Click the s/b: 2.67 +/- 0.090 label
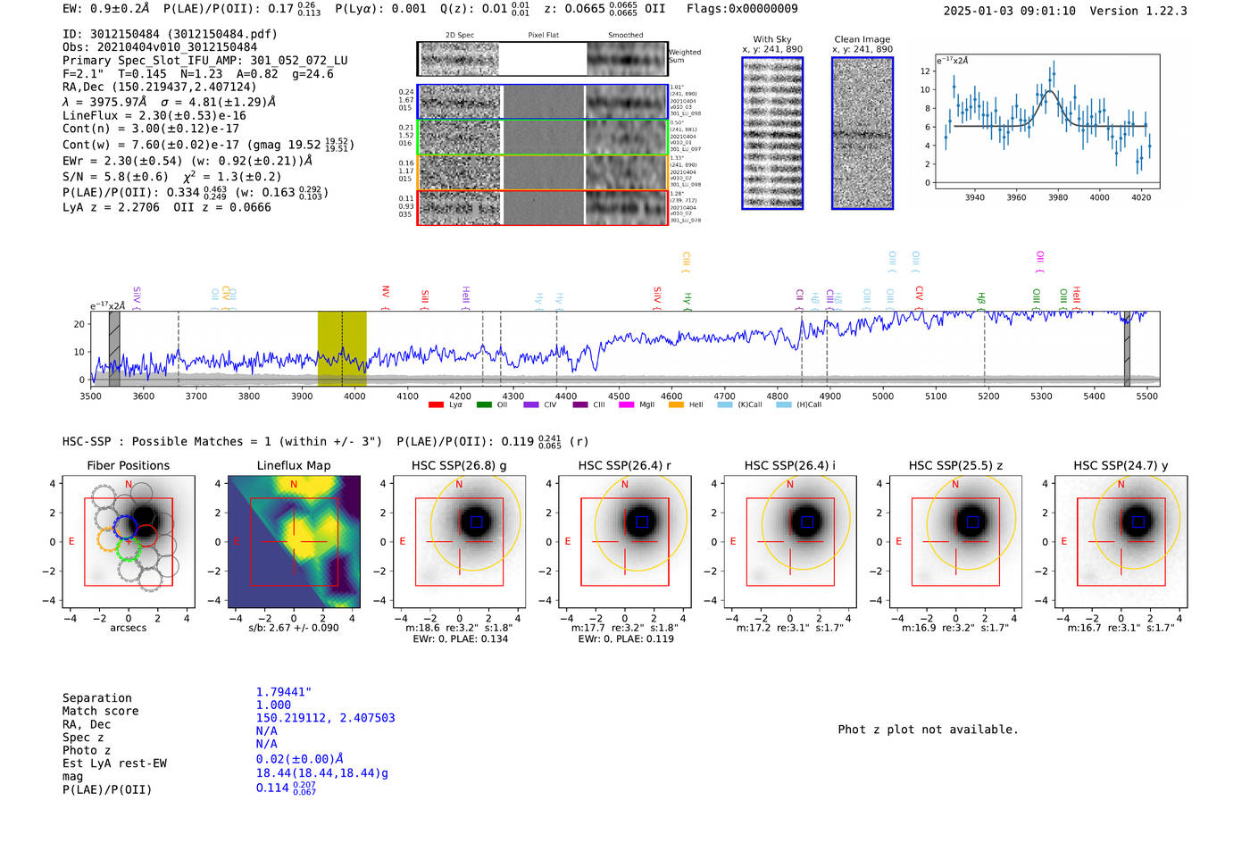1250x851 pixels. tap(294, 628)
